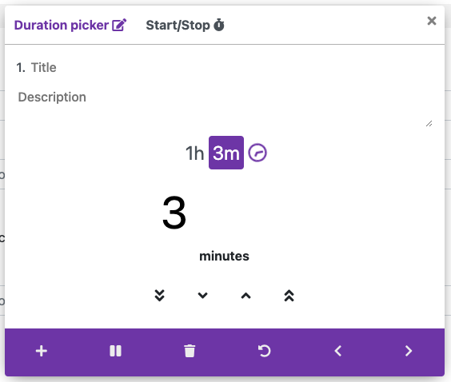This screenshot has width=451, height=382.
Task: Click the edit pencil icon beside Duration picker
Action: pyautogui.click(x=119, y=25)
